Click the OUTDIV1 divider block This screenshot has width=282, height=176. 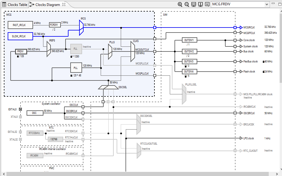pyautogui.click(x=189, y=40)
